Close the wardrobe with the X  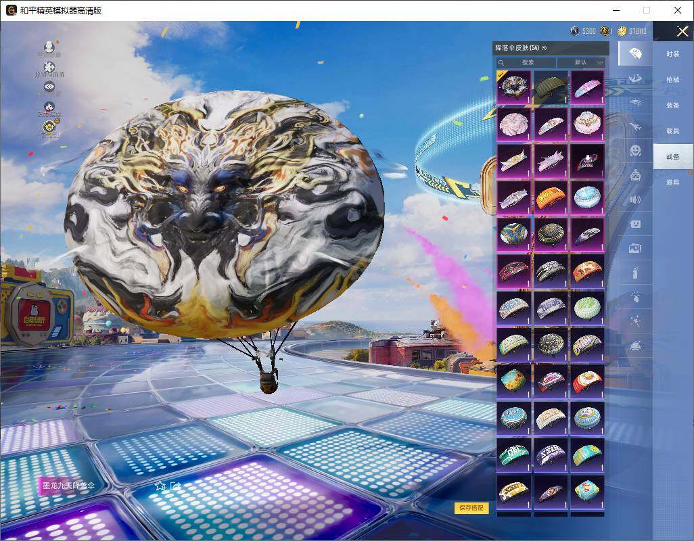tap(682, 31)
